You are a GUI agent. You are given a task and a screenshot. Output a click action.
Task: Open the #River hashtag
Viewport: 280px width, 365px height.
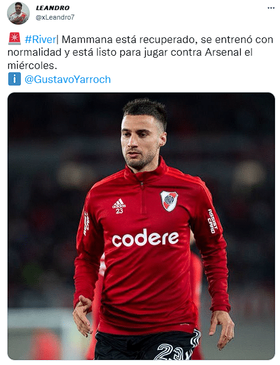41,39
